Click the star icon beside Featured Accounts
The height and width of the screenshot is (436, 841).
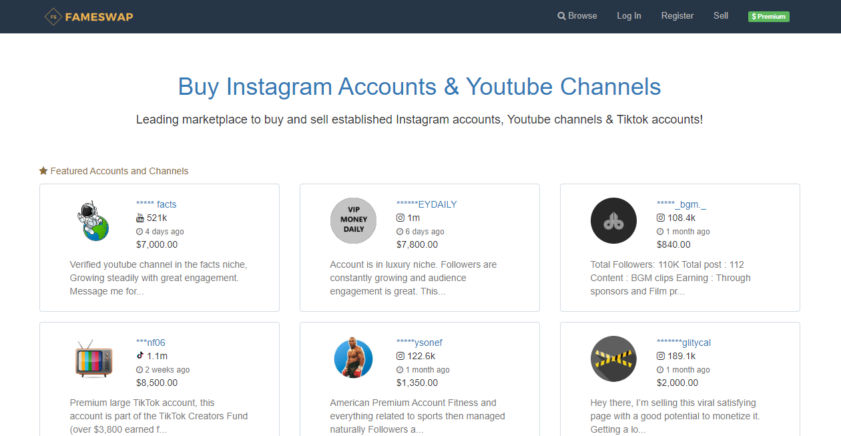43,171
